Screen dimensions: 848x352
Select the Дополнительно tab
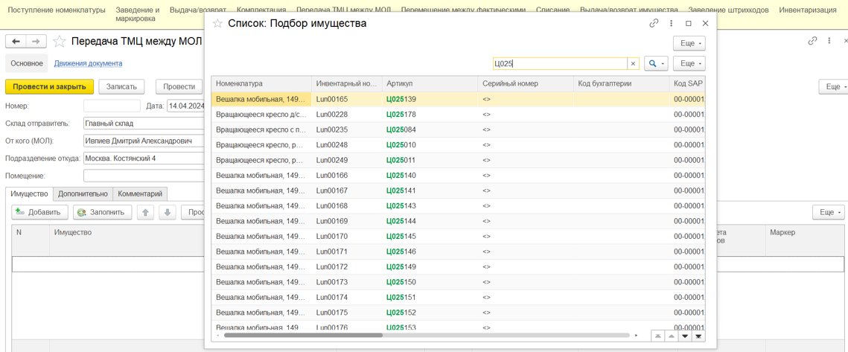[x=83, y=193]
